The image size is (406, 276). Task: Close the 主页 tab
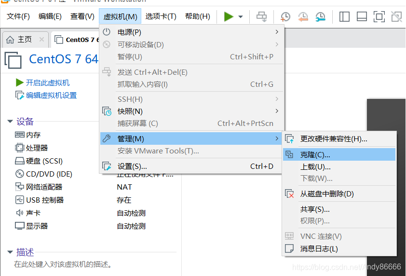coord(41,40)
